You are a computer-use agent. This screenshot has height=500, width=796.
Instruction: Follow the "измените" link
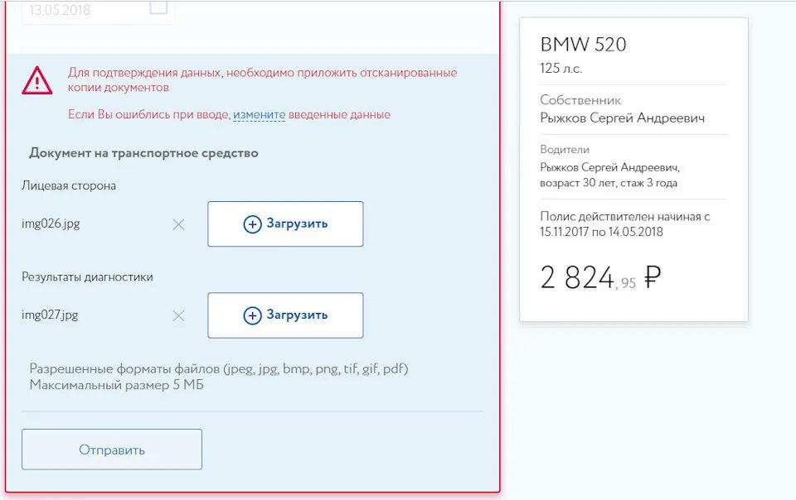point(259,115)
